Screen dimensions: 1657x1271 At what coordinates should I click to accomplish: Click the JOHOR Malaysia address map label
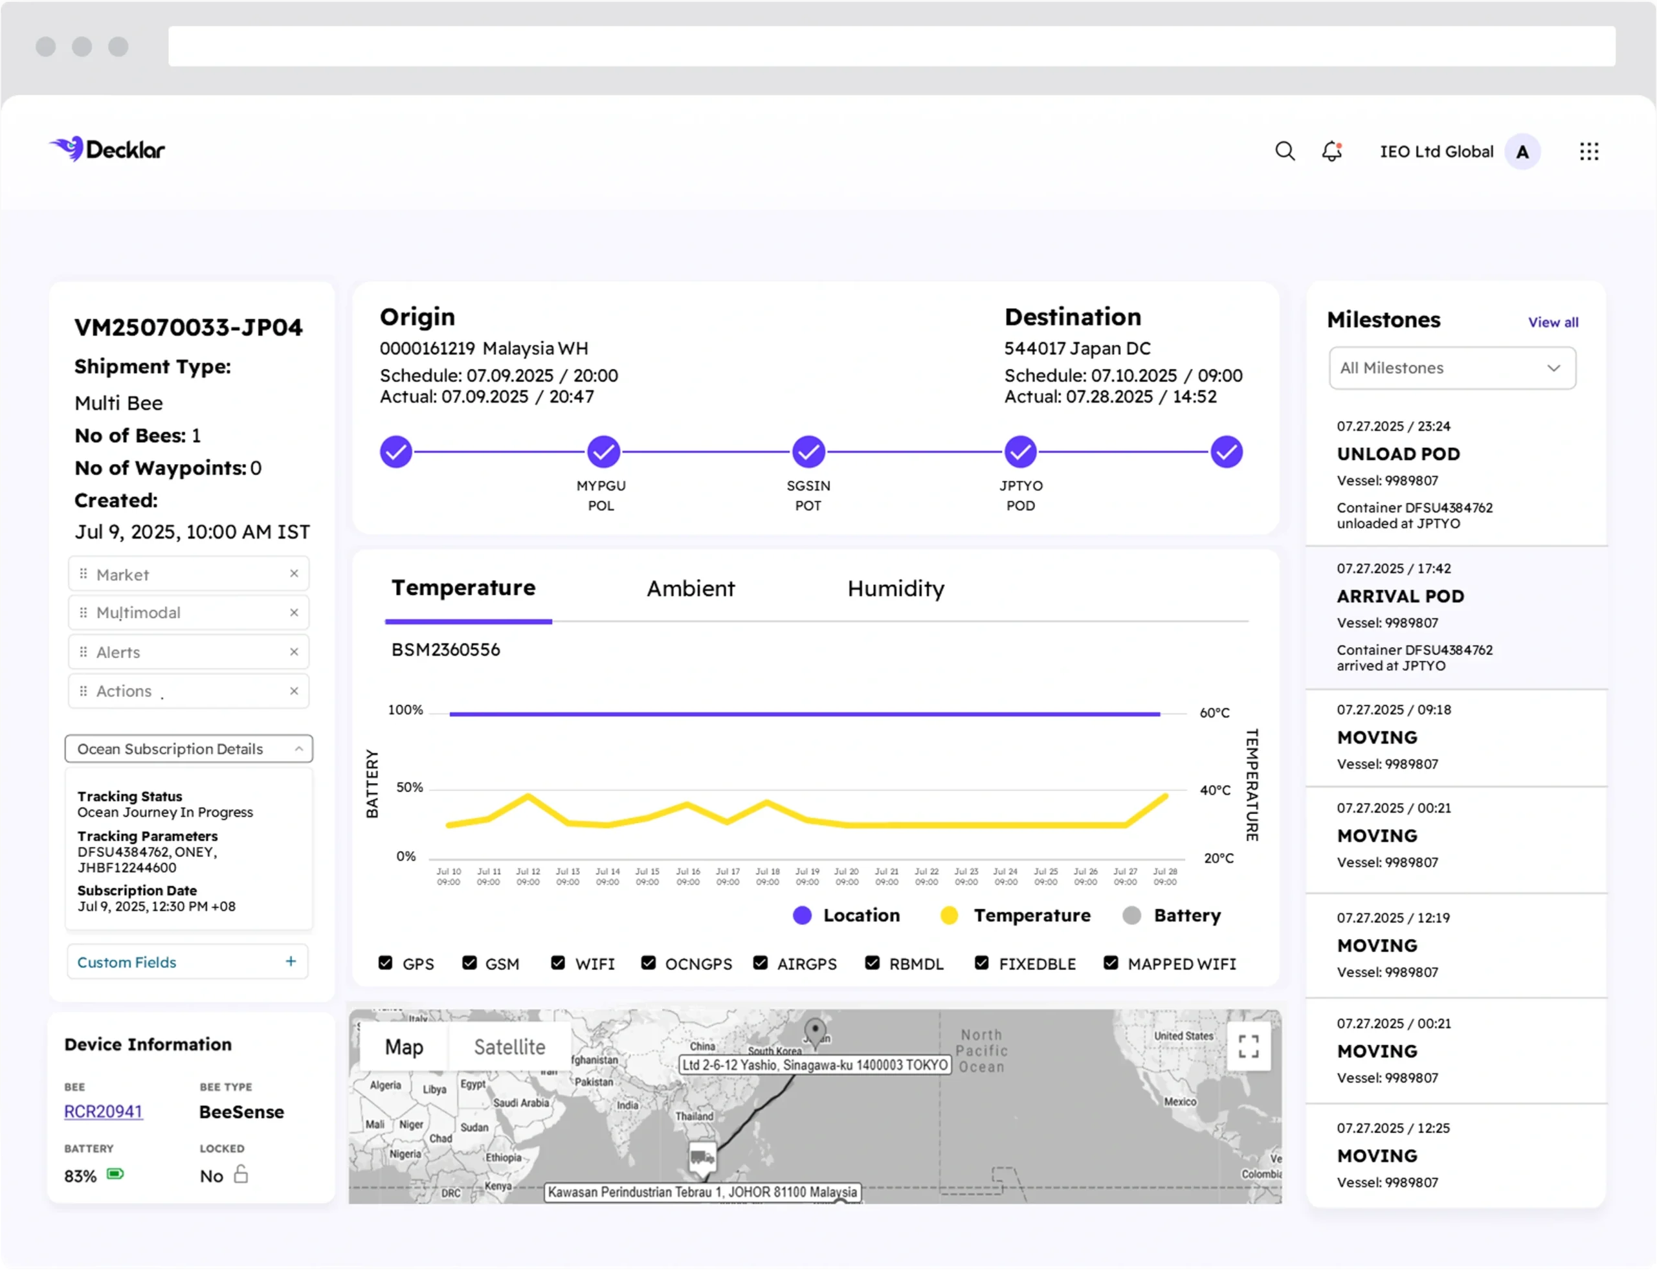tap(702, 1191)
